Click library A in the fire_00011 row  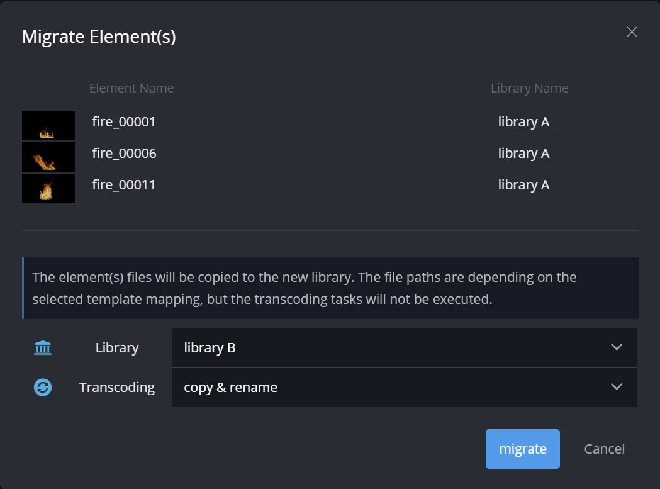(x=523, y=185)
